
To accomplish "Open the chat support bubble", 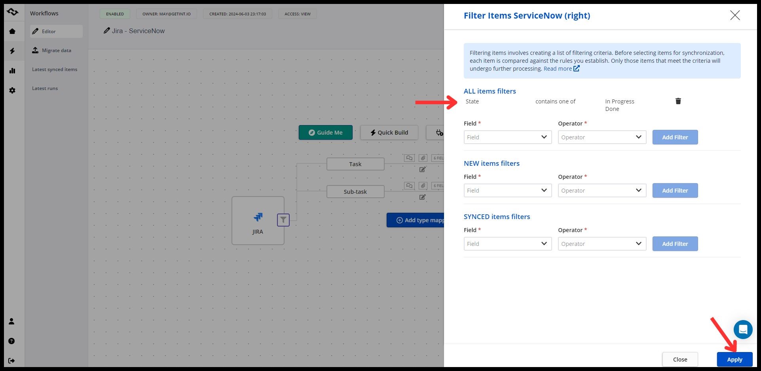I will pyautogui.click(x=743, y=329).
